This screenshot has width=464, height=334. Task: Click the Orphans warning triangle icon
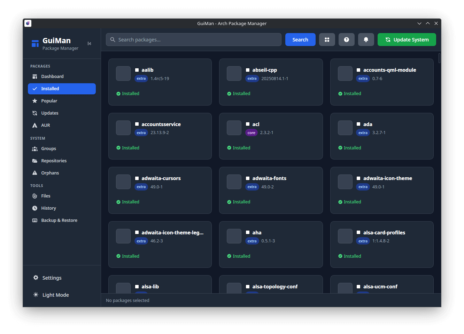point(35,173)
